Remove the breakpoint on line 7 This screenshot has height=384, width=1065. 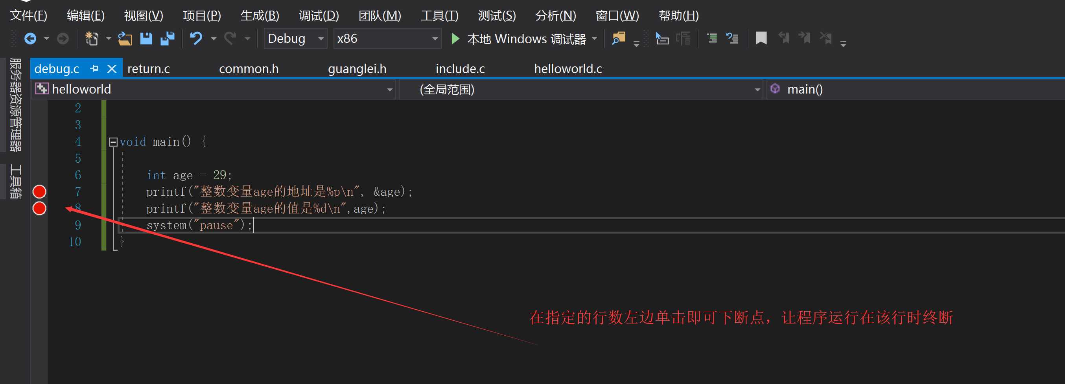(39, 192)
